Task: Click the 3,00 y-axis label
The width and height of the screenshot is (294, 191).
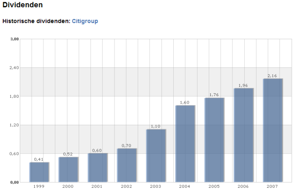Action: (x=14, y=39)
